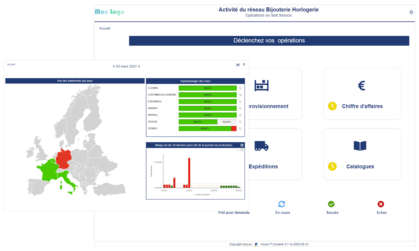Toggle the clock status on Catalogues card
Screen dimensions: 419x251
(x=332, y=166)
